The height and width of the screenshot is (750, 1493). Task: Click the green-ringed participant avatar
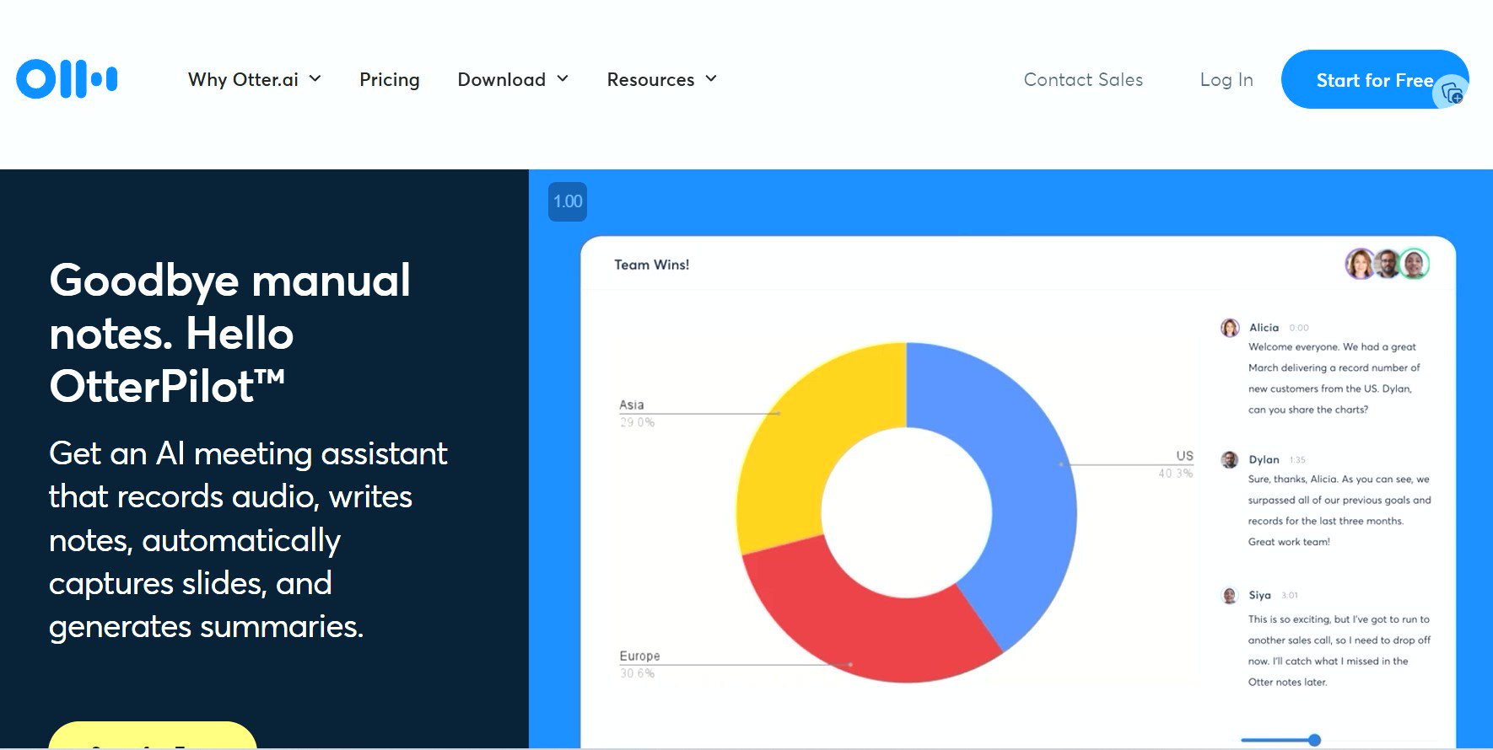1415,264
